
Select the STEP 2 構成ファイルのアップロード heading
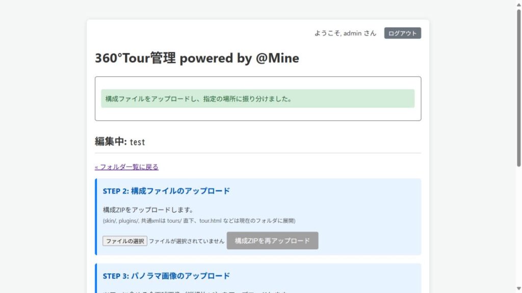[x=166, y=191]
